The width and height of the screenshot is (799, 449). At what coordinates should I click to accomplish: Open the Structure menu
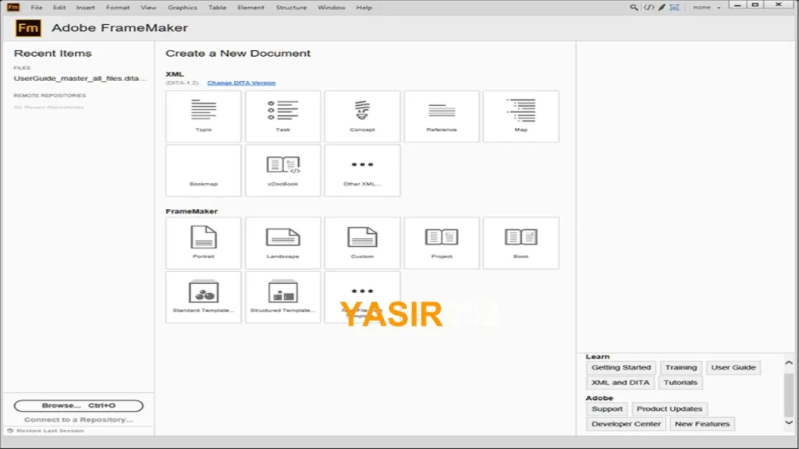coord(291,8)
